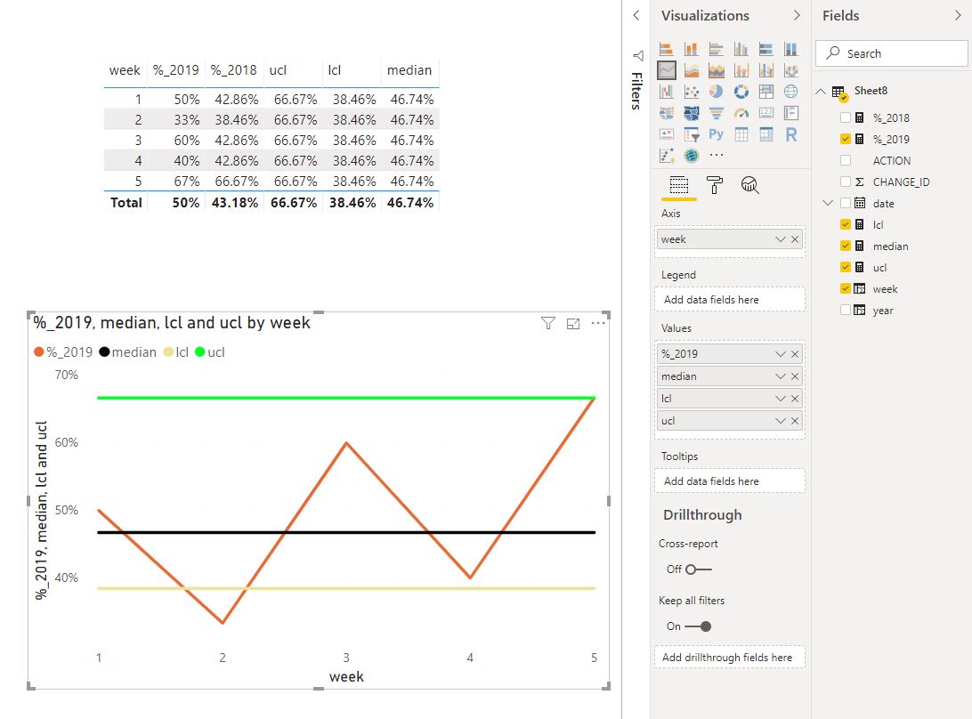
Task: Remove median from Values
Action: coord(795,376)
